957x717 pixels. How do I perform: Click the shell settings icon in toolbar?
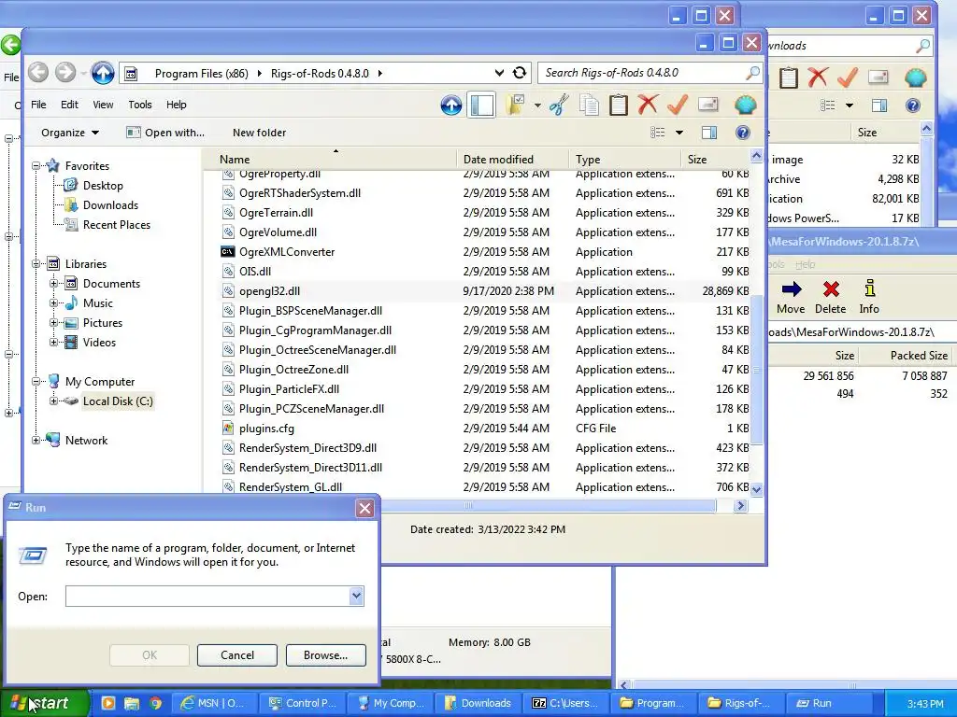point(745,105)
